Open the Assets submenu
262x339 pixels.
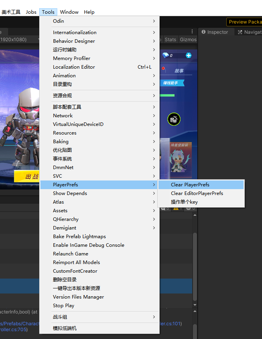100,211
